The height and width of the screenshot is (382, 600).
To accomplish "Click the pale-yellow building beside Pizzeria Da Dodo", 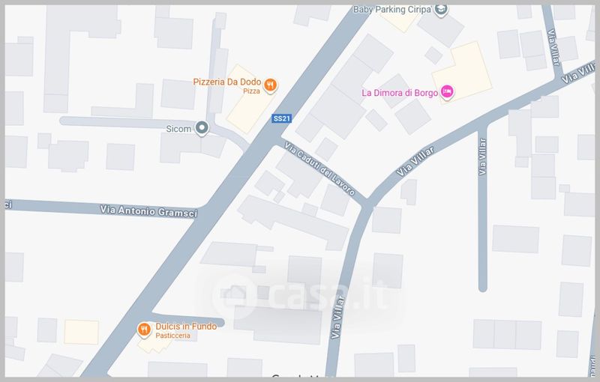I will (250, 100).
